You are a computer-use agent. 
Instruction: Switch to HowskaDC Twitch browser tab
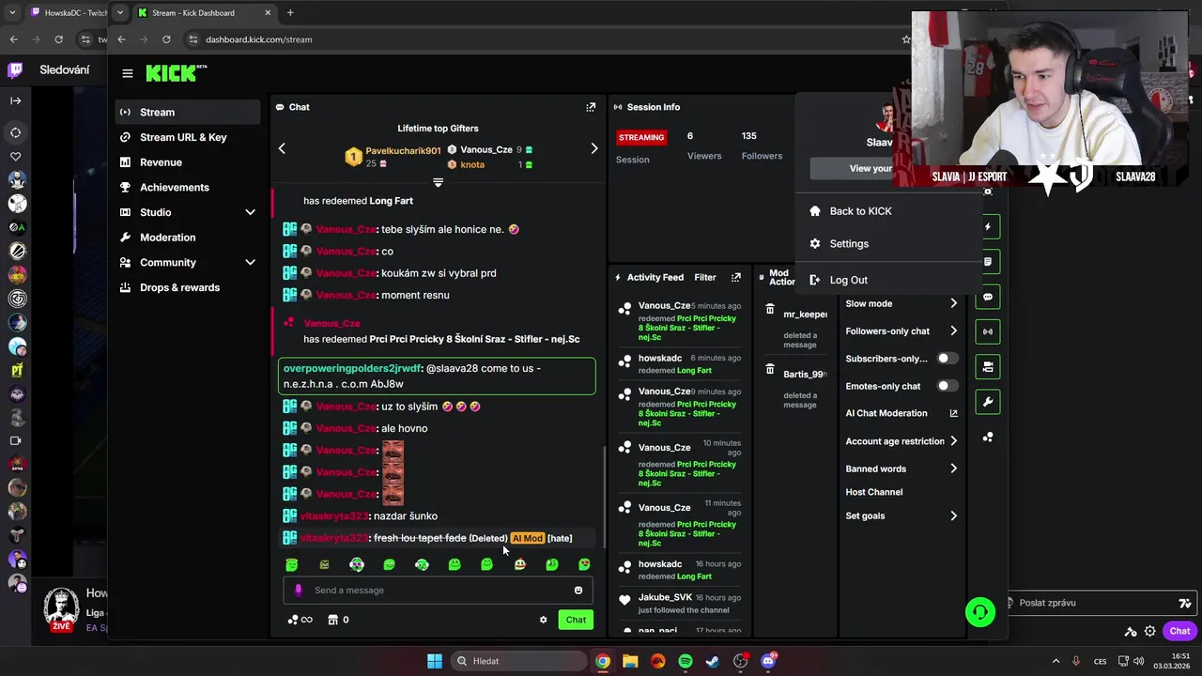(66, 13)
